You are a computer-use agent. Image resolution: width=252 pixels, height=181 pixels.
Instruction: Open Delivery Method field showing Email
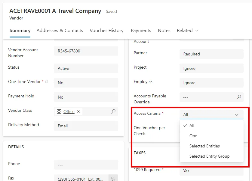[86, 126]
